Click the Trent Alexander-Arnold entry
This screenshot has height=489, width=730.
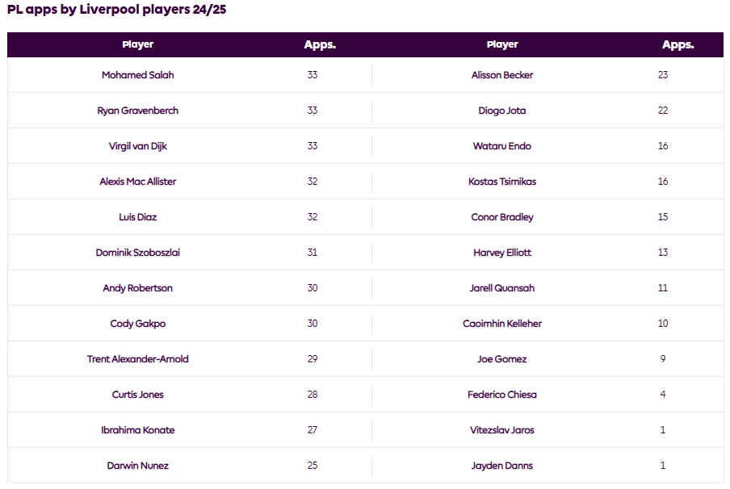tap(137, 359)
